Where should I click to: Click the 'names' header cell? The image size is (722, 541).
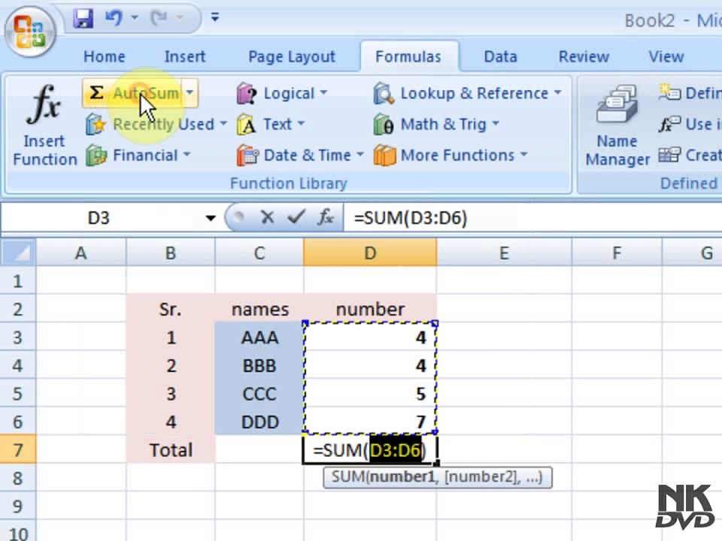[259, 309]
